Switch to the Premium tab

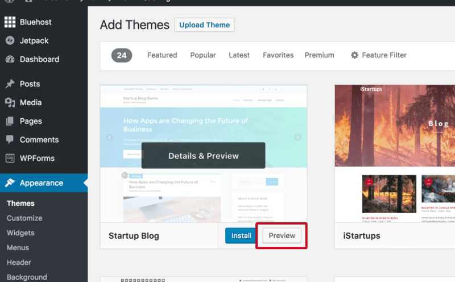pyautogui.click(x=319, y=55)
